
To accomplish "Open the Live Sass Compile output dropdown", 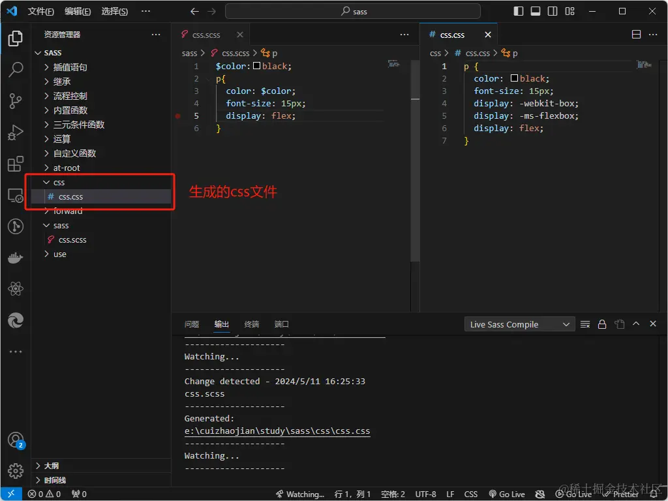I will [x=520, y=324].
